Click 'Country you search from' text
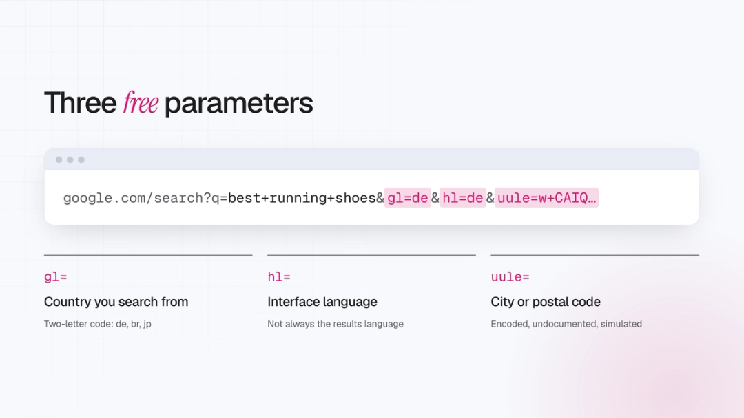The width and height of the screenshot is (744, 418). pos(116,302)
